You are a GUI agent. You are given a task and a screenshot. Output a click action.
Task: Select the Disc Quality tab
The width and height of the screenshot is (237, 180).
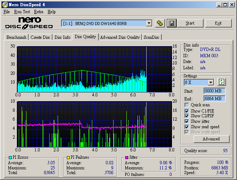pos(85,37)
